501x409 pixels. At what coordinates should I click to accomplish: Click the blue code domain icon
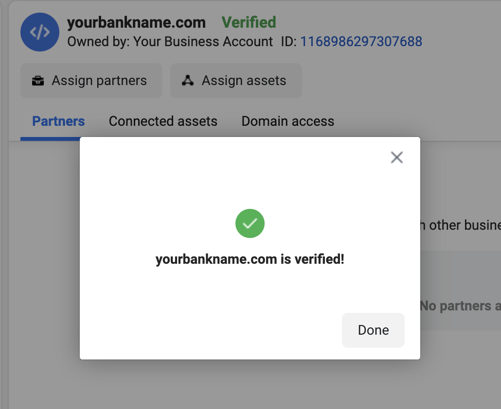pos(39,32)
